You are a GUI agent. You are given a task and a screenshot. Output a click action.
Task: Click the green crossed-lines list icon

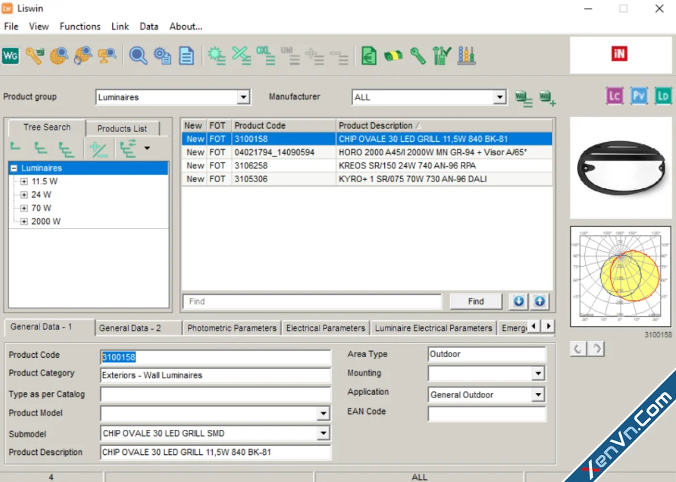(241, 55)
